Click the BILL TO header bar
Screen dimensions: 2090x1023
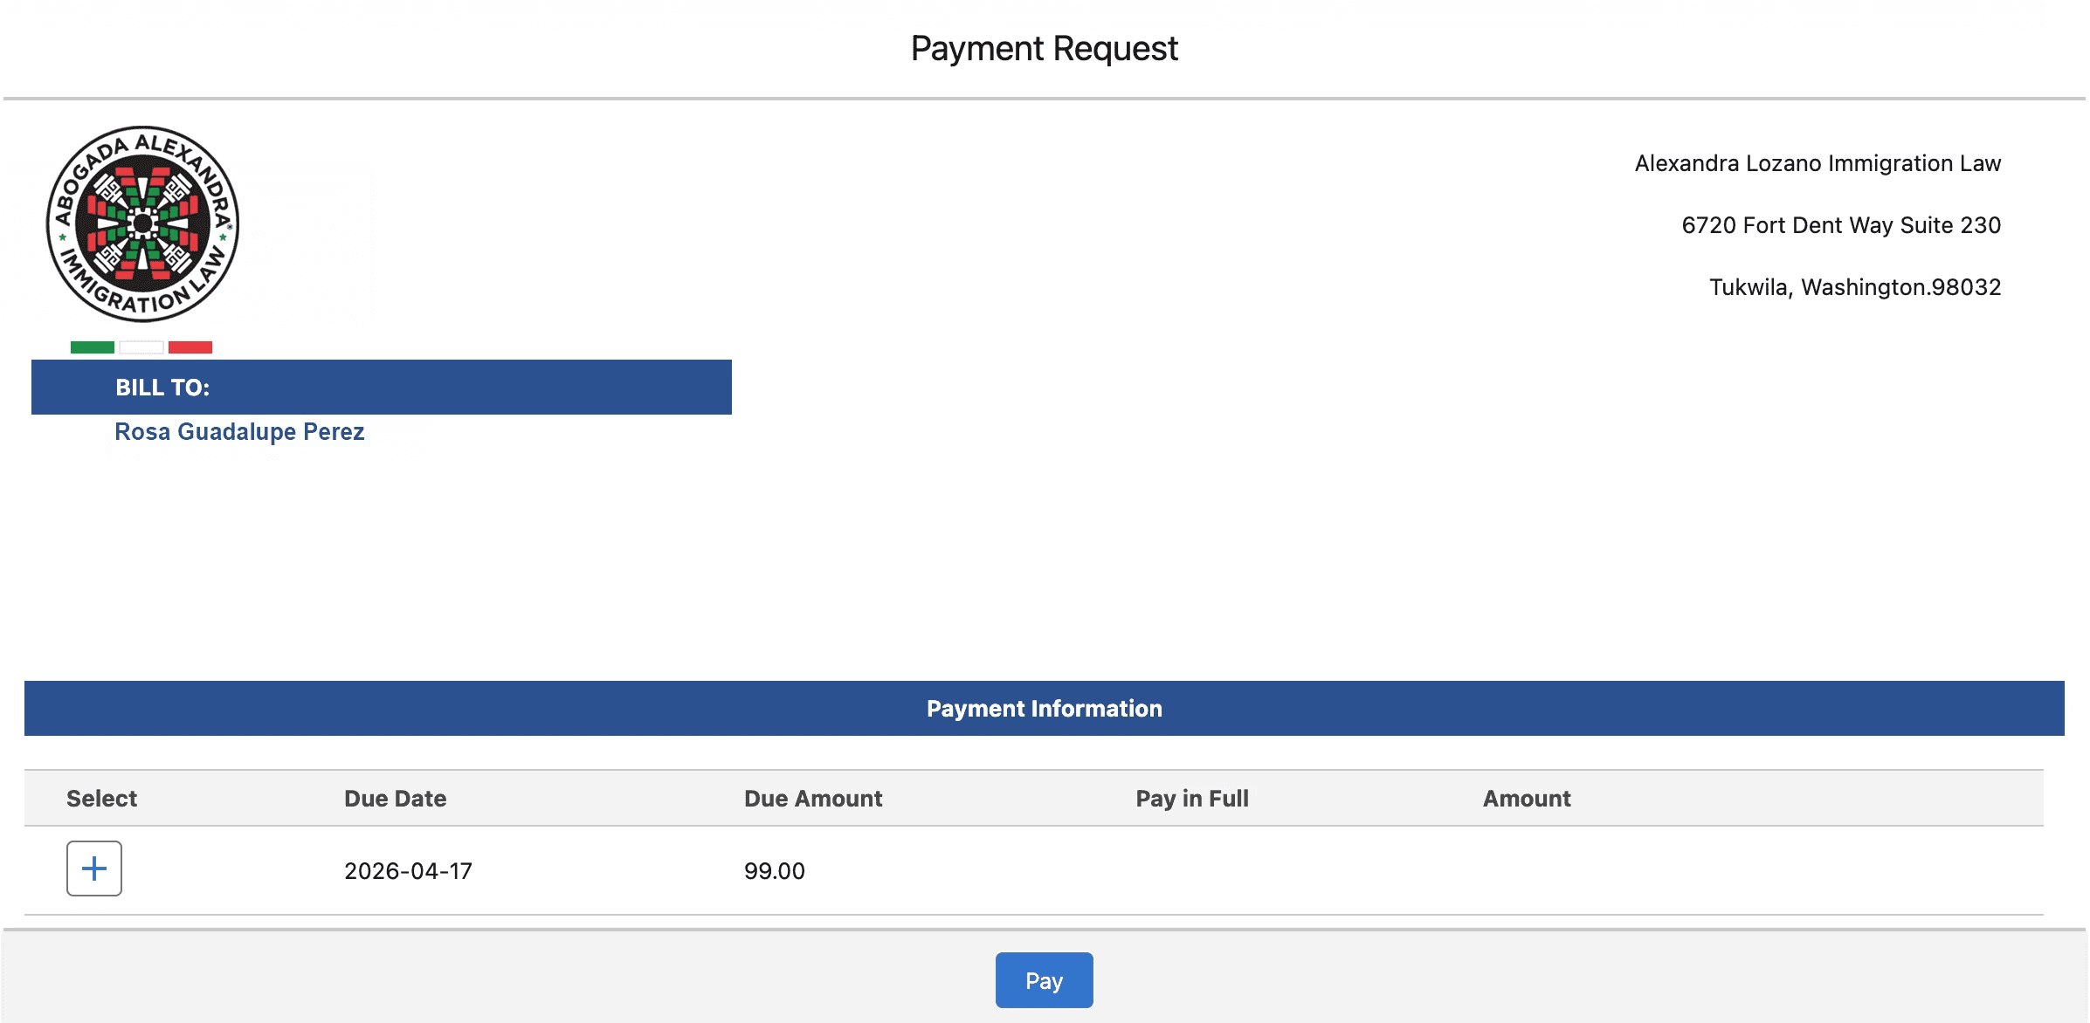click(381, 388)
